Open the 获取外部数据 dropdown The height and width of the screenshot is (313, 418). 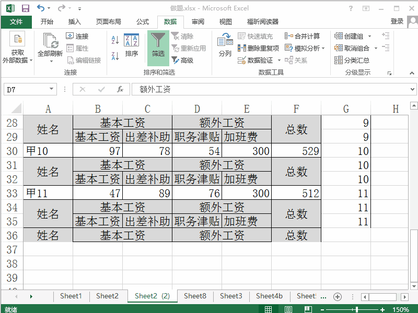(17, 50)
